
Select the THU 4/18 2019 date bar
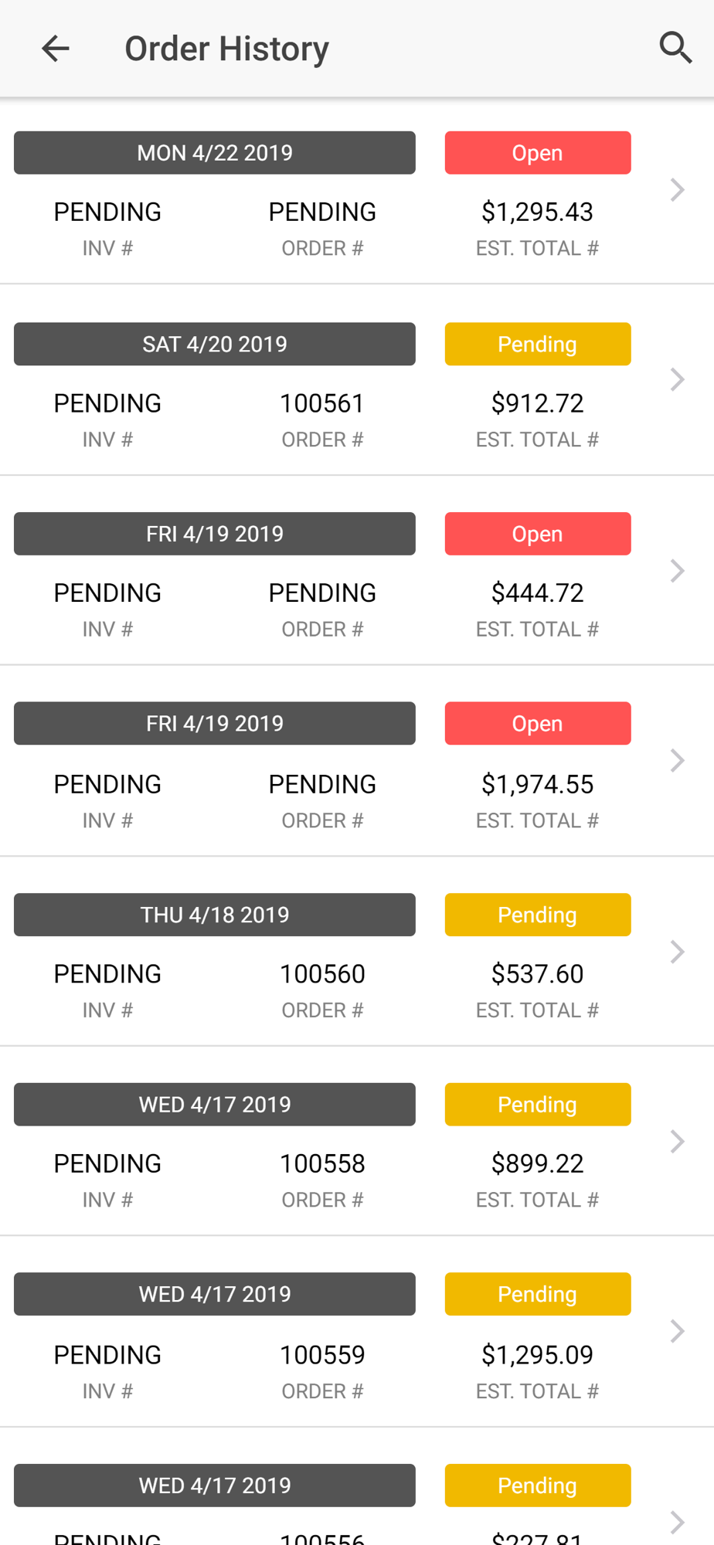[215, 915]
